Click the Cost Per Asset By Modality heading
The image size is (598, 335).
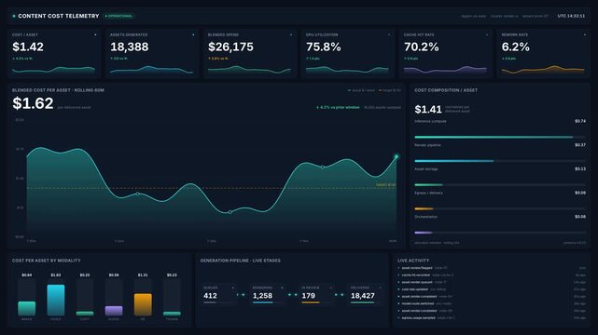click(x=46, y=261)
